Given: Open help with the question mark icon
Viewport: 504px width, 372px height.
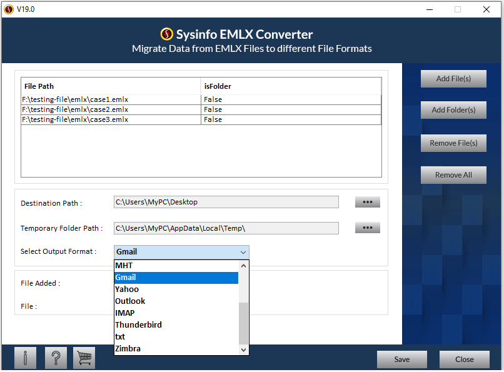Looking at the screenshot, I should point(56,358).
